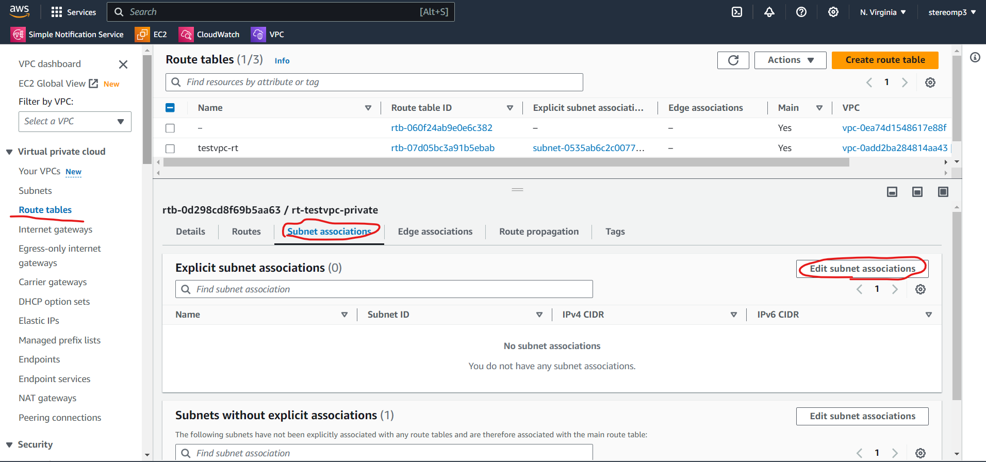Refresh the route tables list

[x=733, y=60]
